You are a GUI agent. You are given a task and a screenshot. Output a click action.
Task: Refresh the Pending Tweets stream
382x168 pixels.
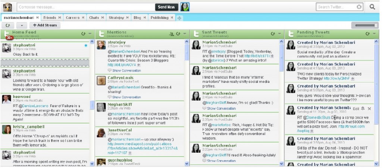[367, 34]
